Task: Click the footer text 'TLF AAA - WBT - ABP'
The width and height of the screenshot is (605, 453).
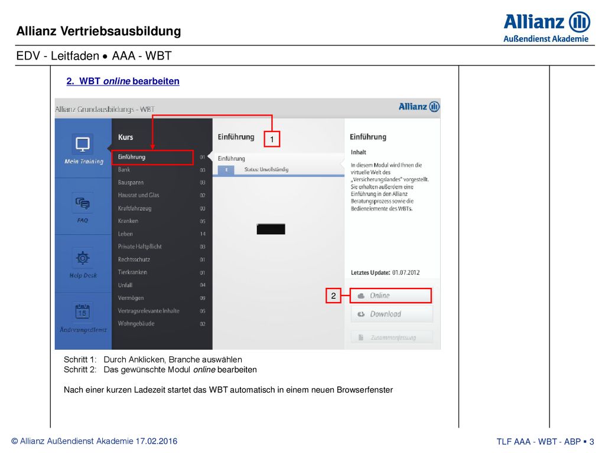Action: click(538, 441)
